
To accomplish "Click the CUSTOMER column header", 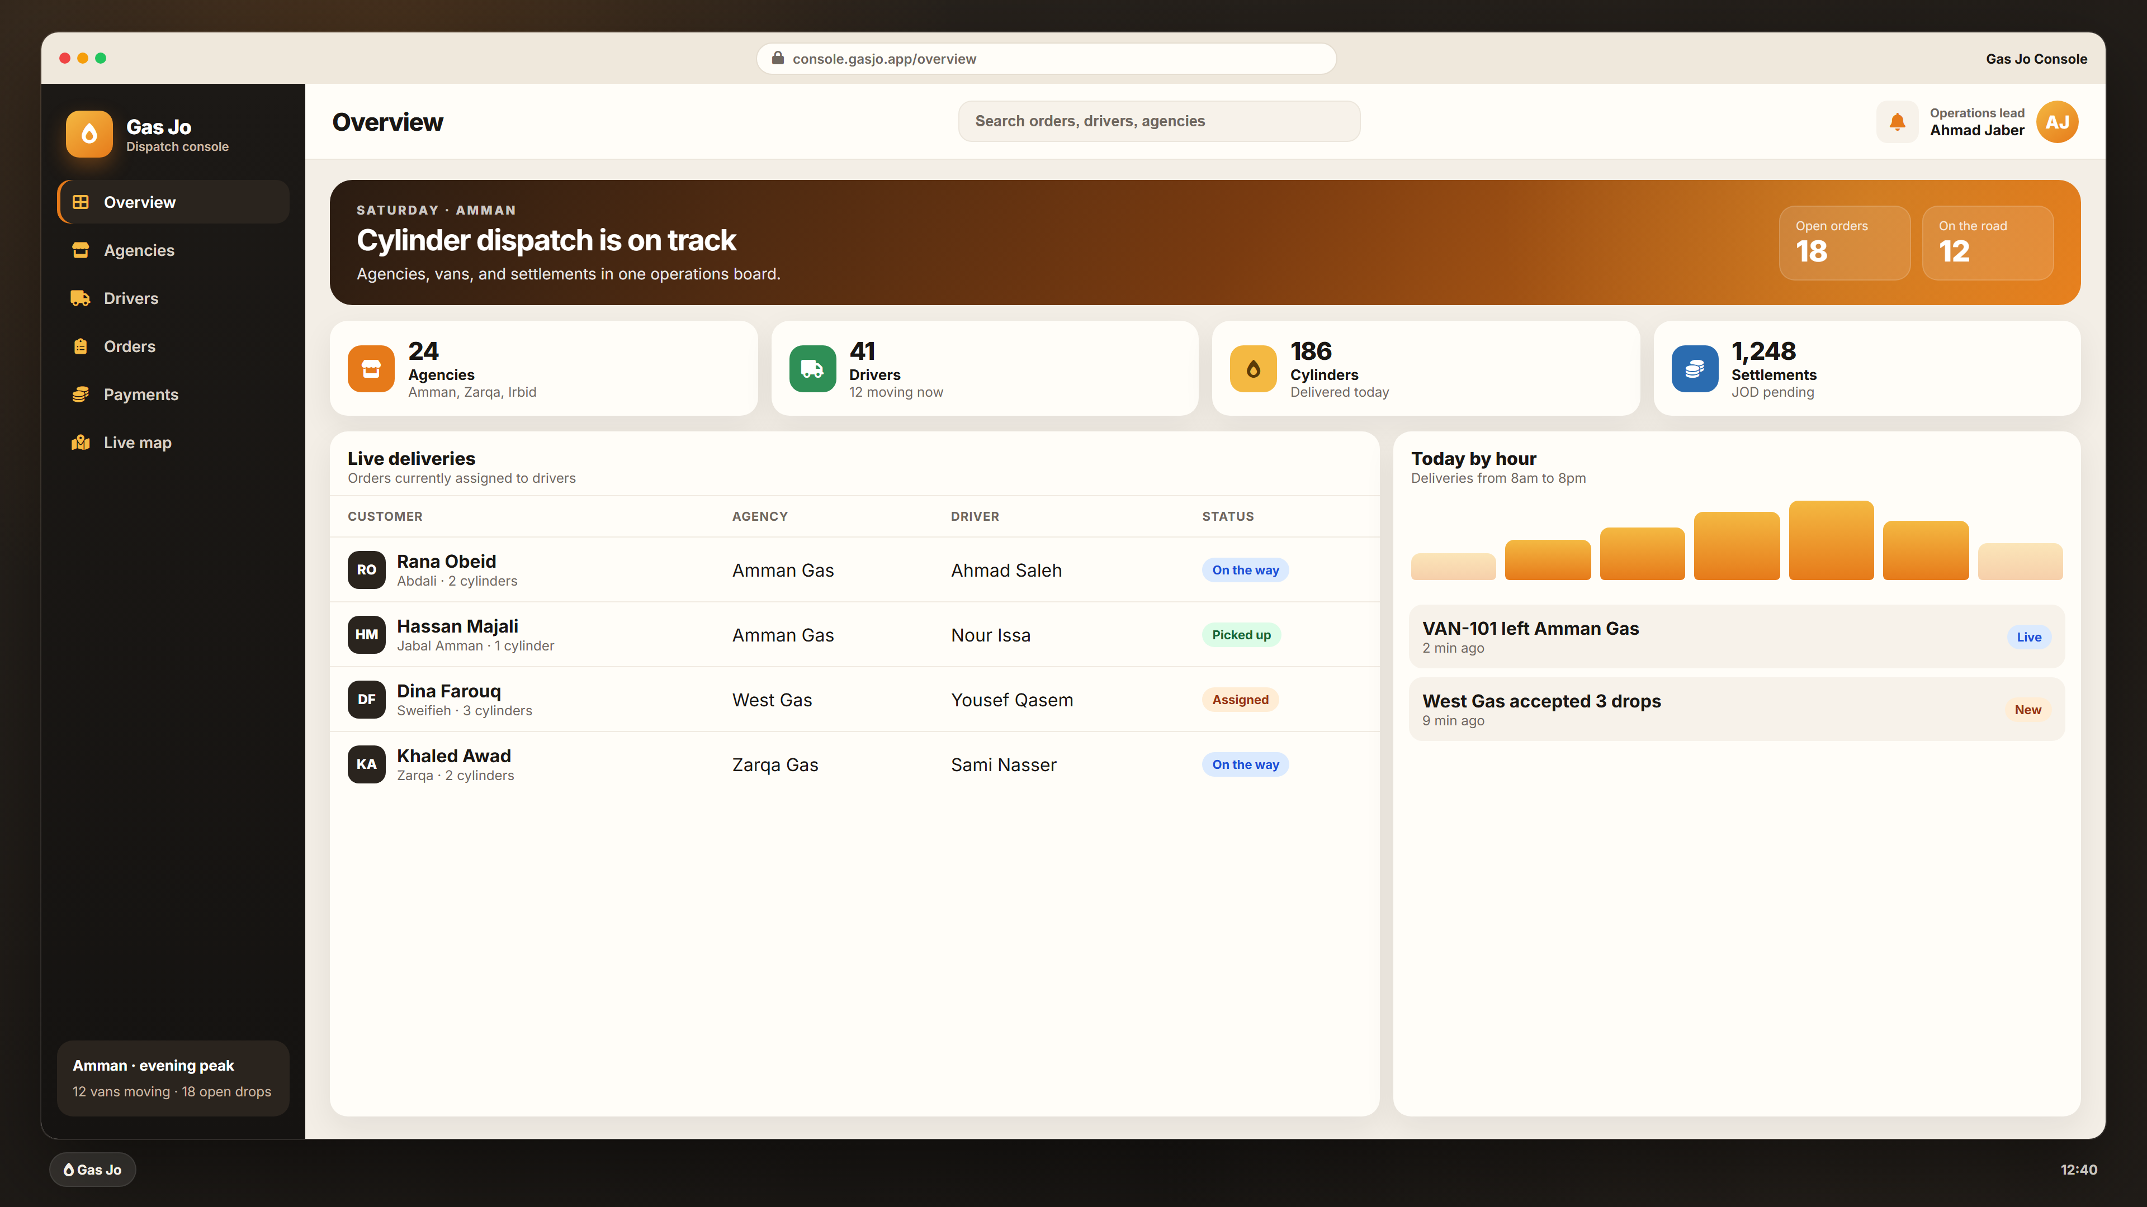I will coord(385,516).
